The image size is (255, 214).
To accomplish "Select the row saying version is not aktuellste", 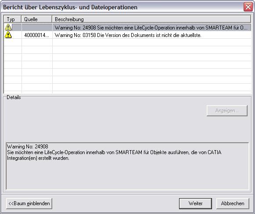I will [151, 35].
